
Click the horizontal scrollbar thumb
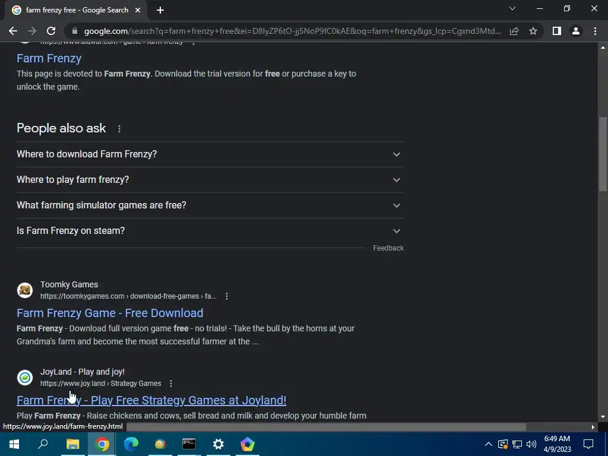326,427
